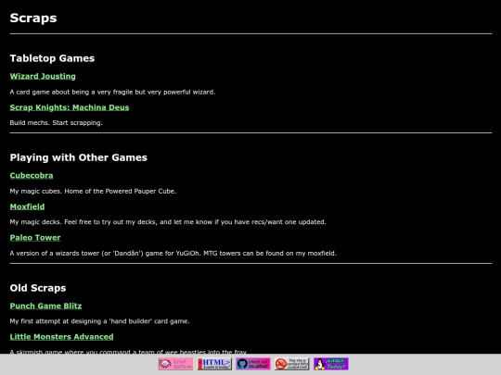Viewport: 501px width, 375px height.
Task: Click the 'A version of a wizards tower' text
Action: click(x=173, y=253)
